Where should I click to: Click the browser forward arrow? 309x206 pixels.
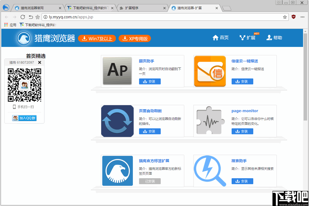14,17
